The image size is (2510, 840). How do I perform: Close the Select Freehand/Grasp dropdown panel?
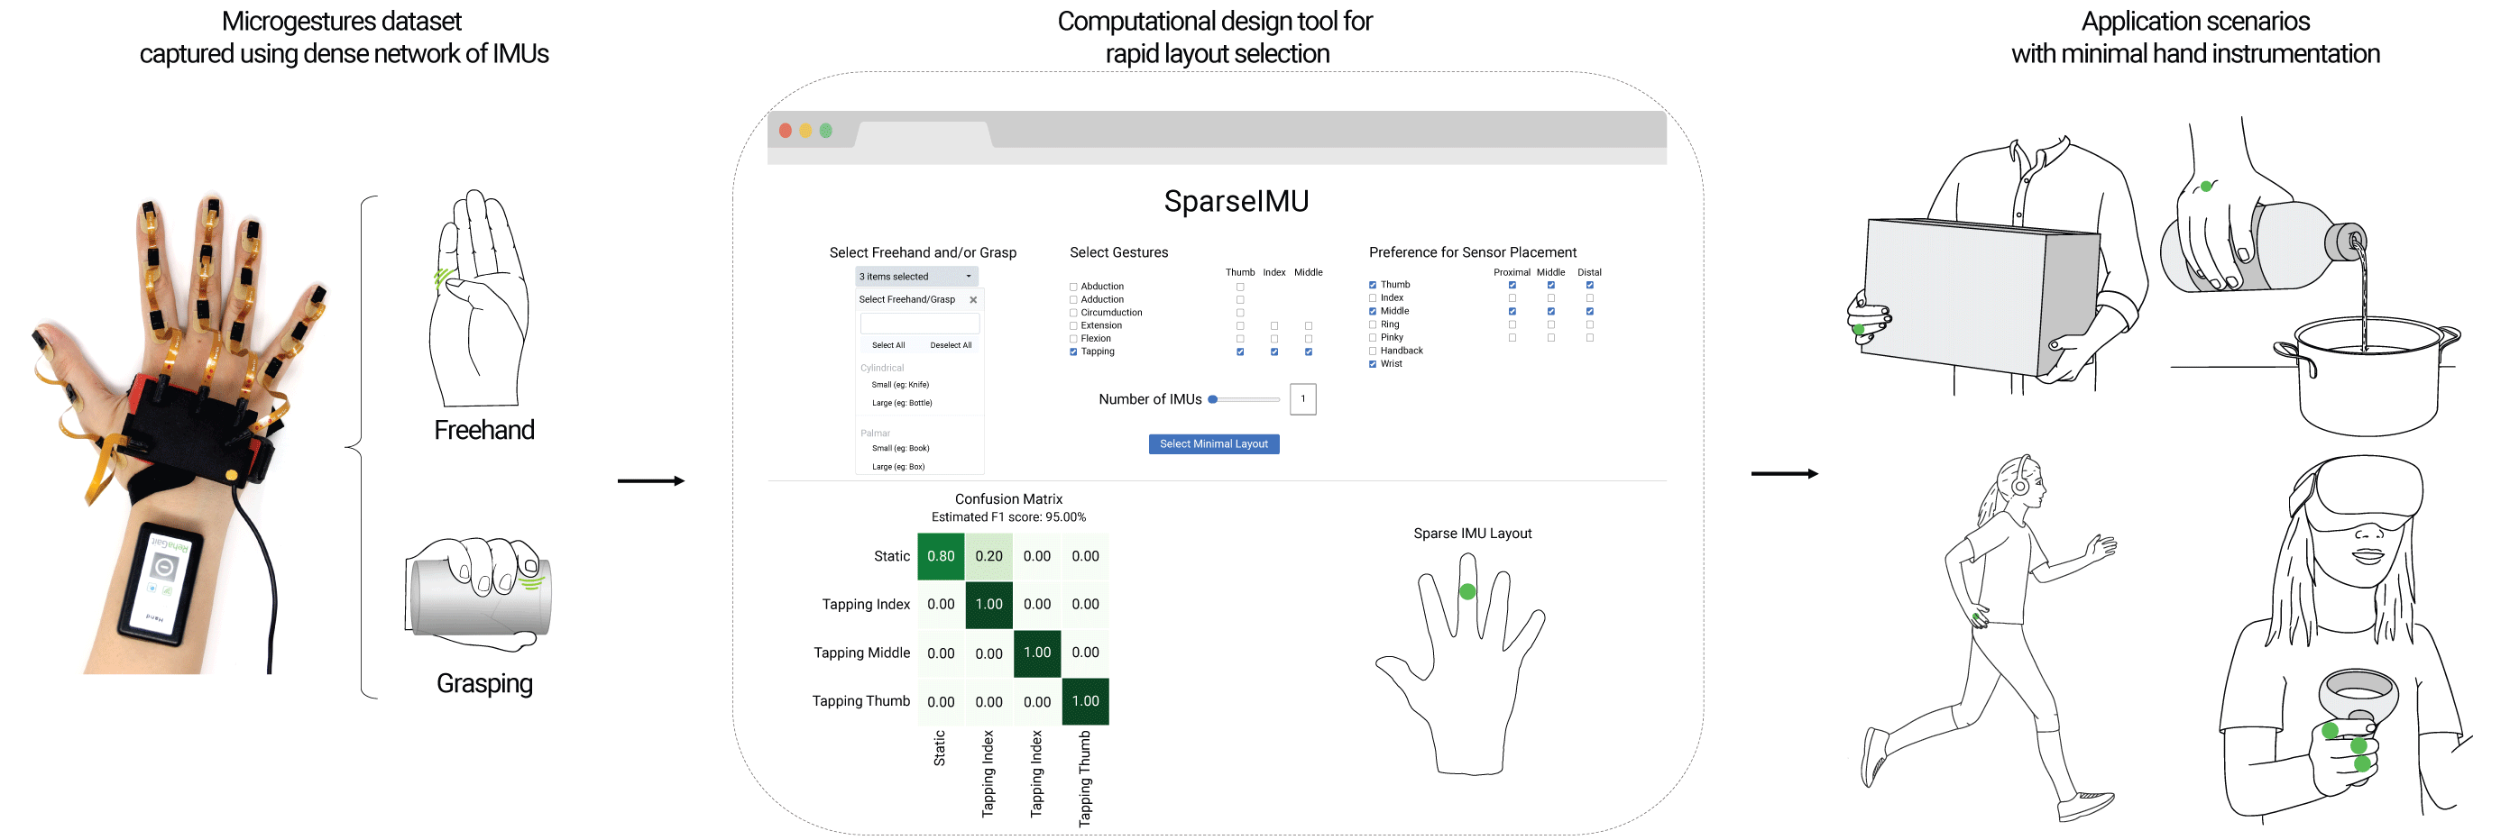coord(972,300)
